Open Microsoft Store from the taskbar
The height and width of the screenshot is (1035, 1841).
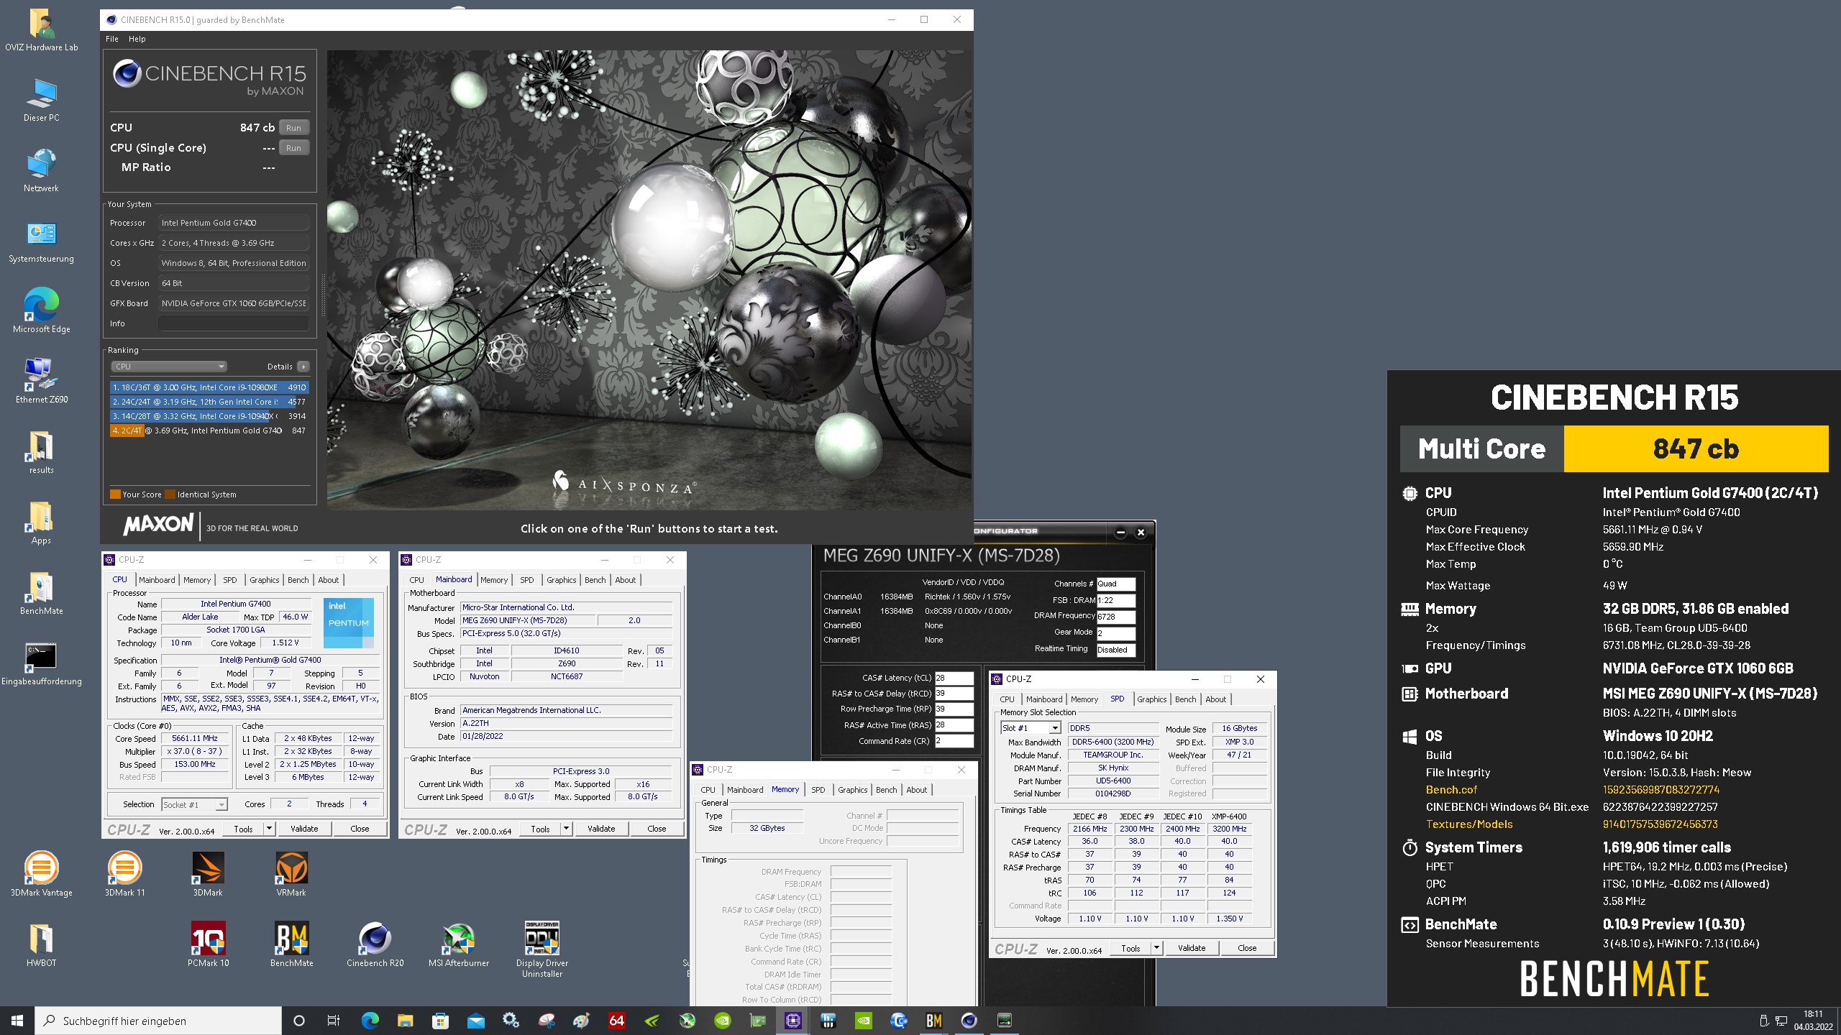pos(440,1020)
